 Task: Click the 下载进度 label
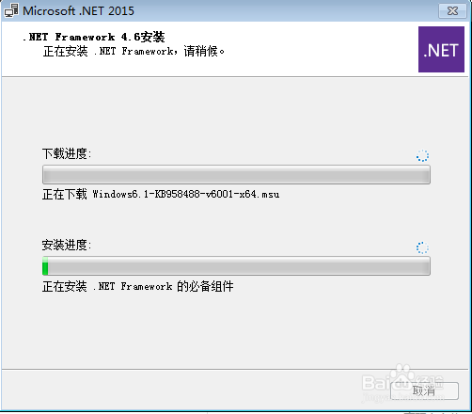pyautogui.click(x=67, y=153)
